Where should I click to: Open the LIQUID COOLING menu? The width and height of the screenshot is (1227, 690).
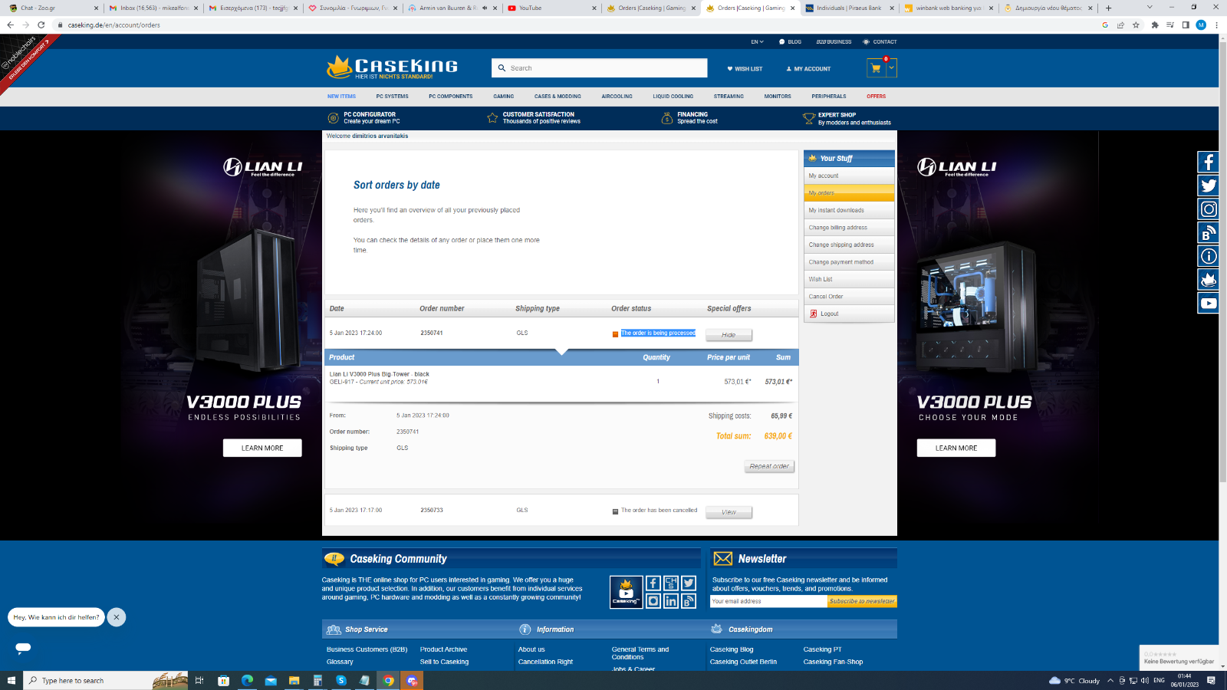click(673, 97)
